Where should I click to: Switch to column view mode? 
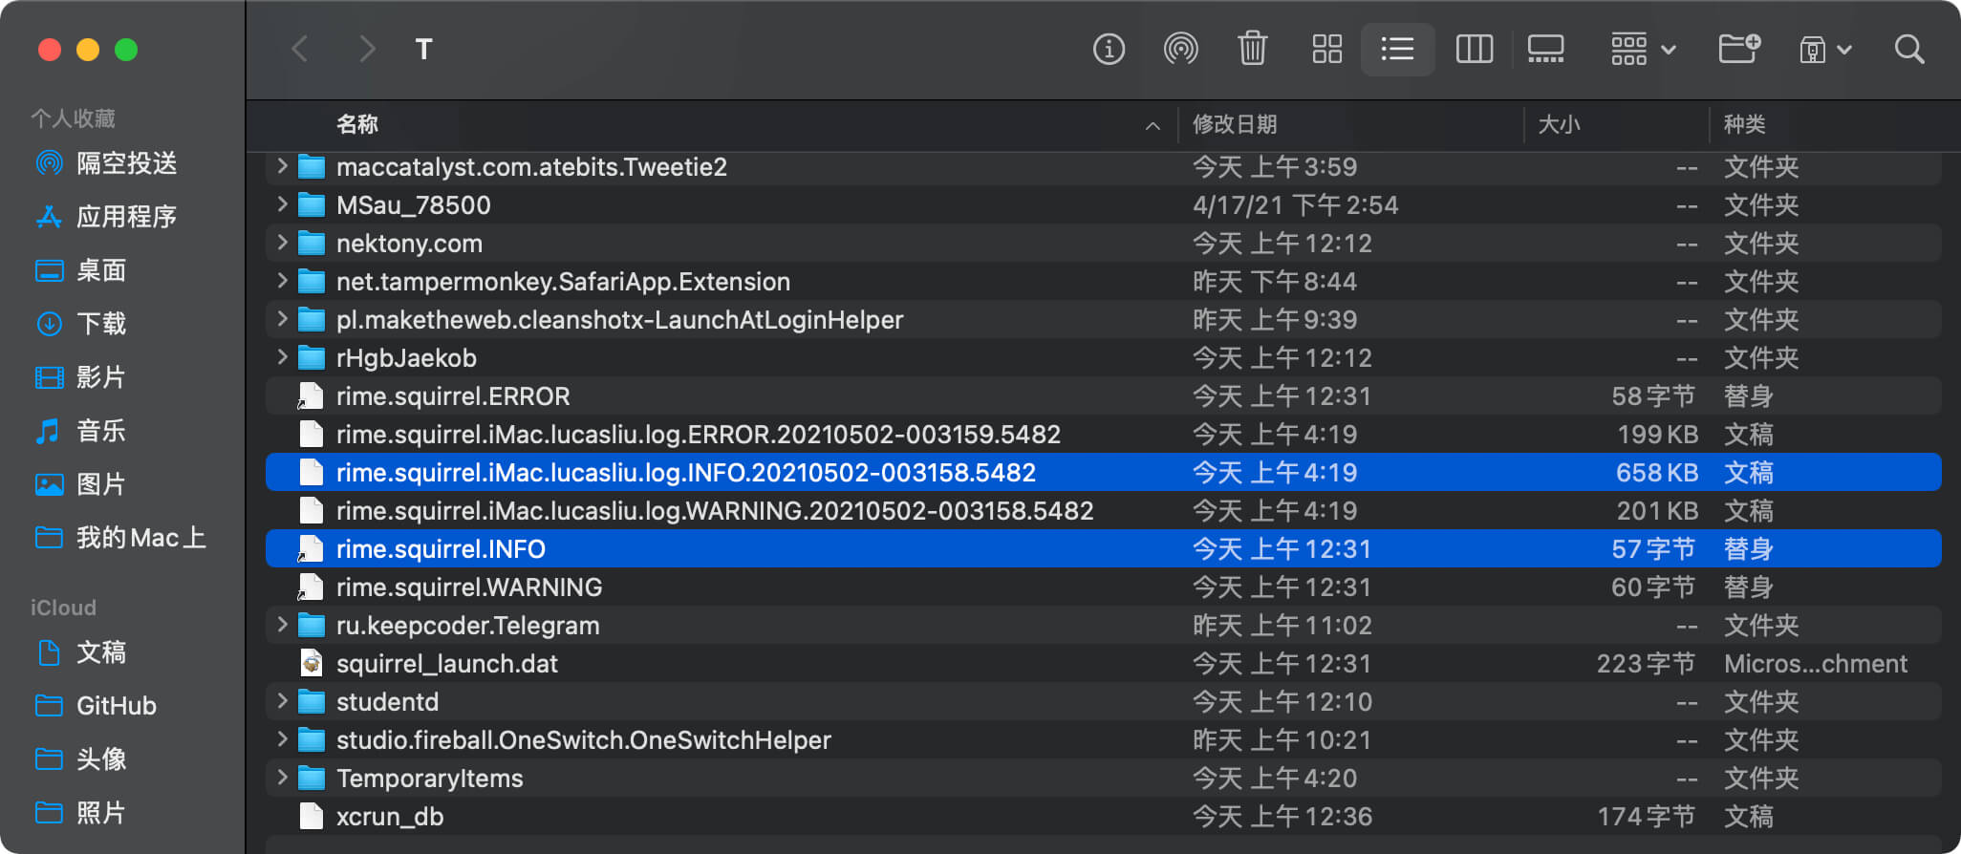1474,49
